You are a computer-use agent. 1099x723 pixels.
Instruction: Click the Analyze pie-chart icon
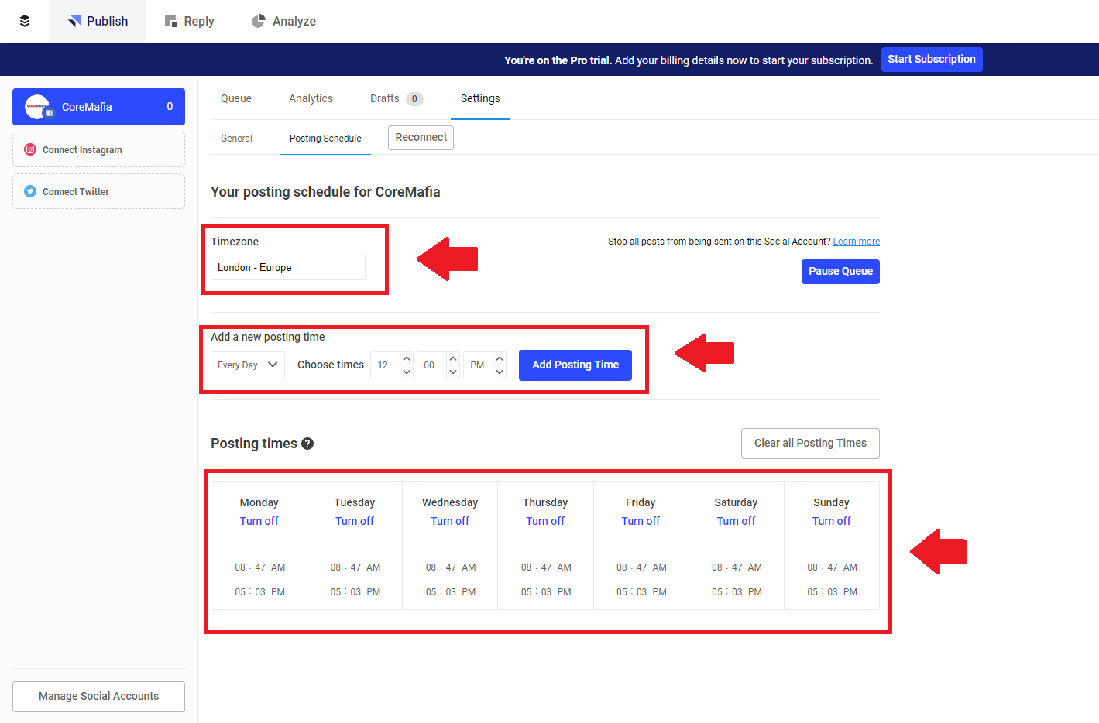[x=259, y=21]
